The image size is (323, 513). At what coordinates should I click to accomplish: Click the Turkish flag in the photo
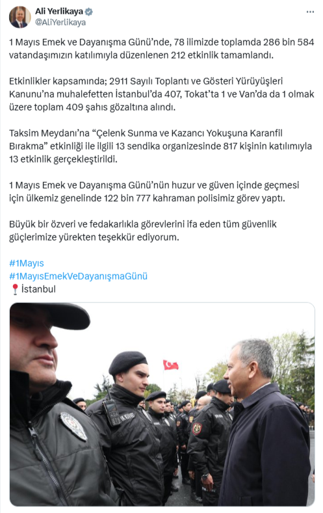(x=171, y=365)
